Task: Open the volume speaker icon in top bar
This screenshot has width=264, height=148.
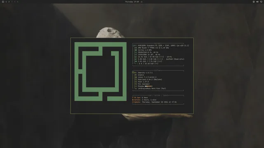Action: [257, 2]
